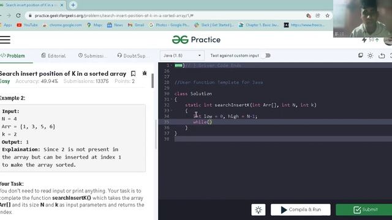Open the Gmail bookmark
Image resolution: width=392 pixels, height=220 pixels.
[x=136, y=25]
